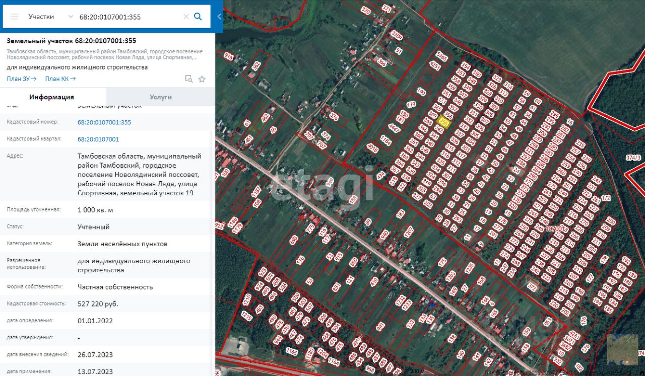
Task: Open the hamburger menu in search bar
Action: click(15, 17)
